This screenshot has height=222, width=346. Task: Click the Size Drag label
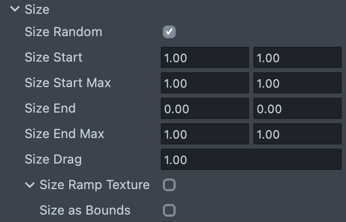(x=53, y=159)
